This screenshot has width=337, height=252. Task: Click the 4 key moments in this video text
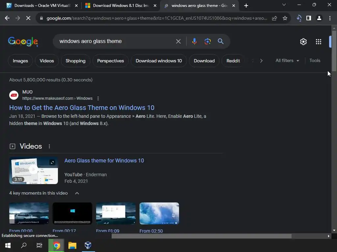39,193
